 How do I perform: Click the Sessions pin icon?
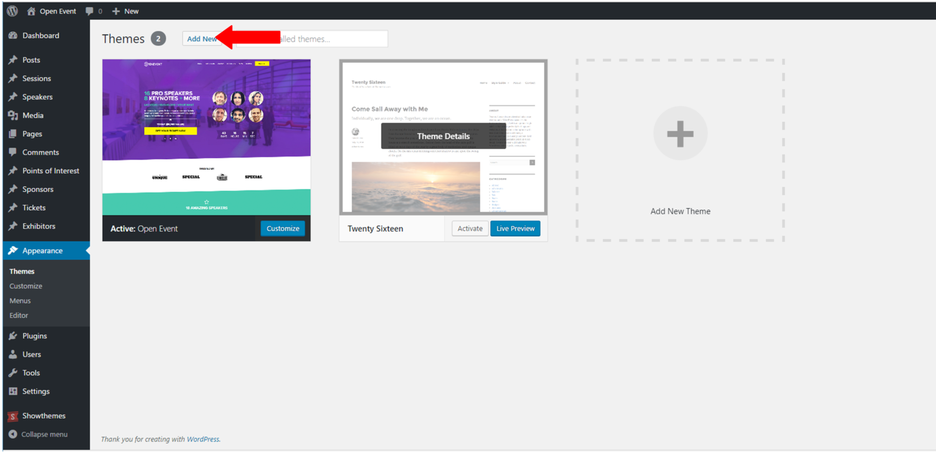13,78
